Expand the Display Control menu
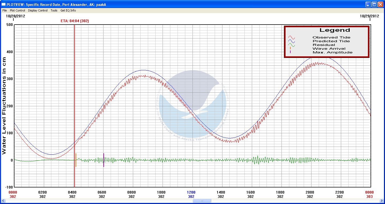The width and height of the screenshot is (385, 204). click(38, 10)
